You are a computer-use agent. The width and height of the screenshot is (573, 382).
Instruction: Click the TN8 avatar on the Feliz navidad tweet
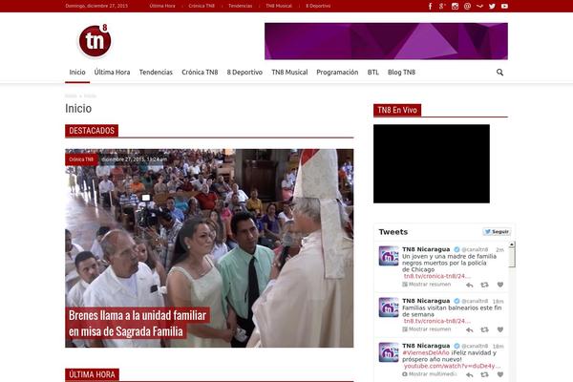click(x=389, y=352)
